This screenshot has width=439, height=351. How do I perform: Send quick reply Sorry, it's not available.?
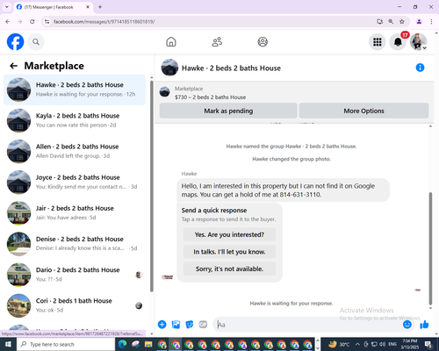click(229, 269)
